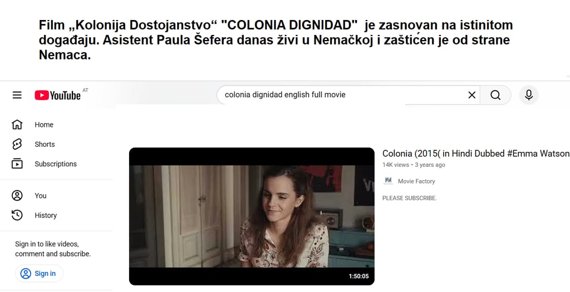
Task: Click the You profile icon
Action: (x=17, y=195)
